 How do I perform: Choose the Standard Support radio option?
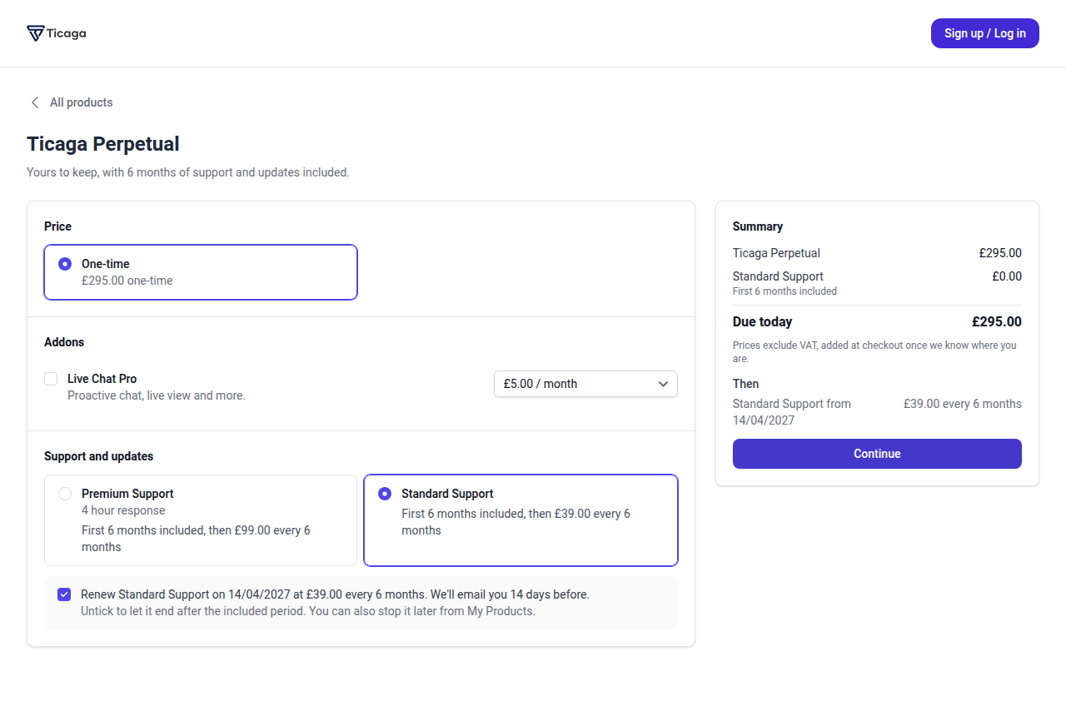pos(385,494)
